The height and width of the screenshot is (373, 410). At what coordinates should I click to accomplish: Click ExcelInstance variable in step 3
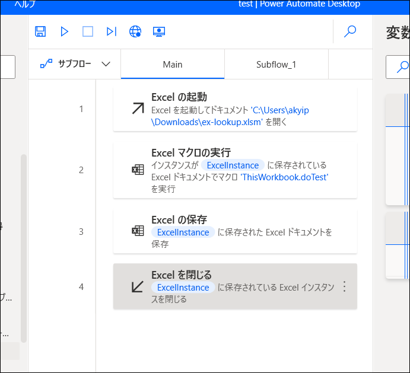click(183, 232)
